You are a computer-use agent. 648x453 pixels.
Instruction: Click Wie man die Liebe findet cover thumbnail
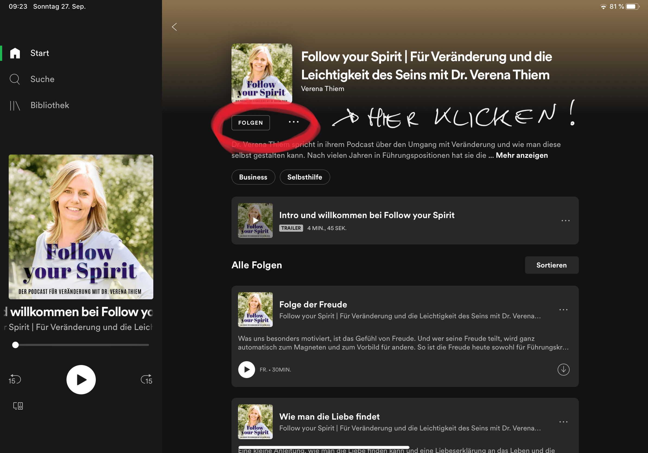coord(255,422)
